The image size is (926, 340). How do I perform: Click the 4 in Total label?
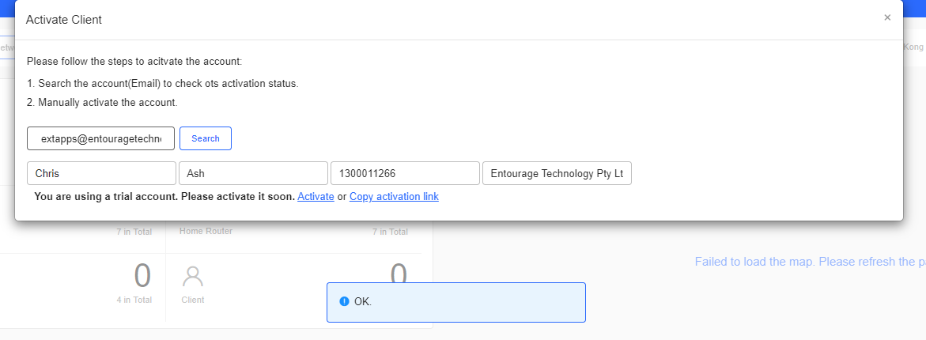[134, 300]
